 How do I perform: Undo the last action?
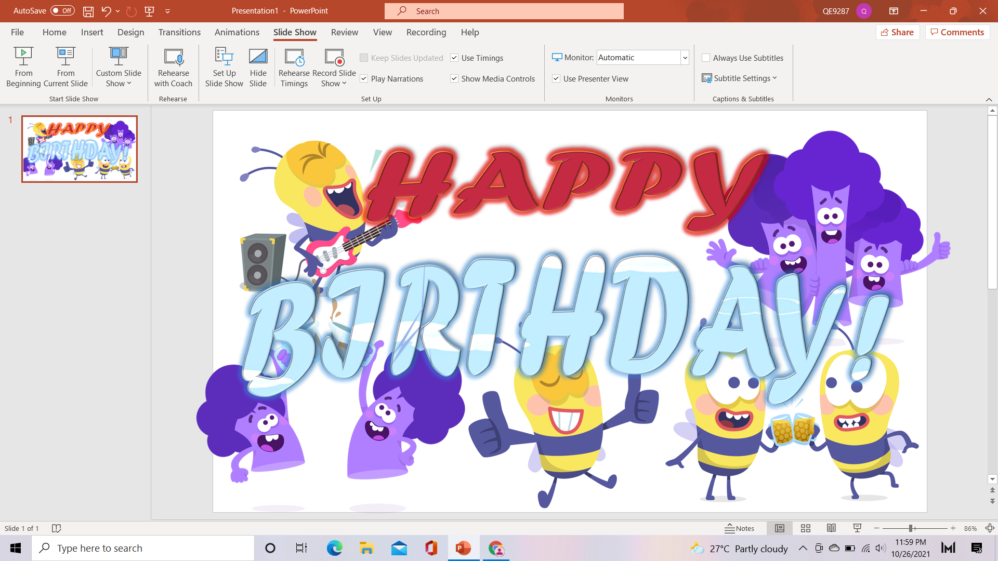click(106, 11)
